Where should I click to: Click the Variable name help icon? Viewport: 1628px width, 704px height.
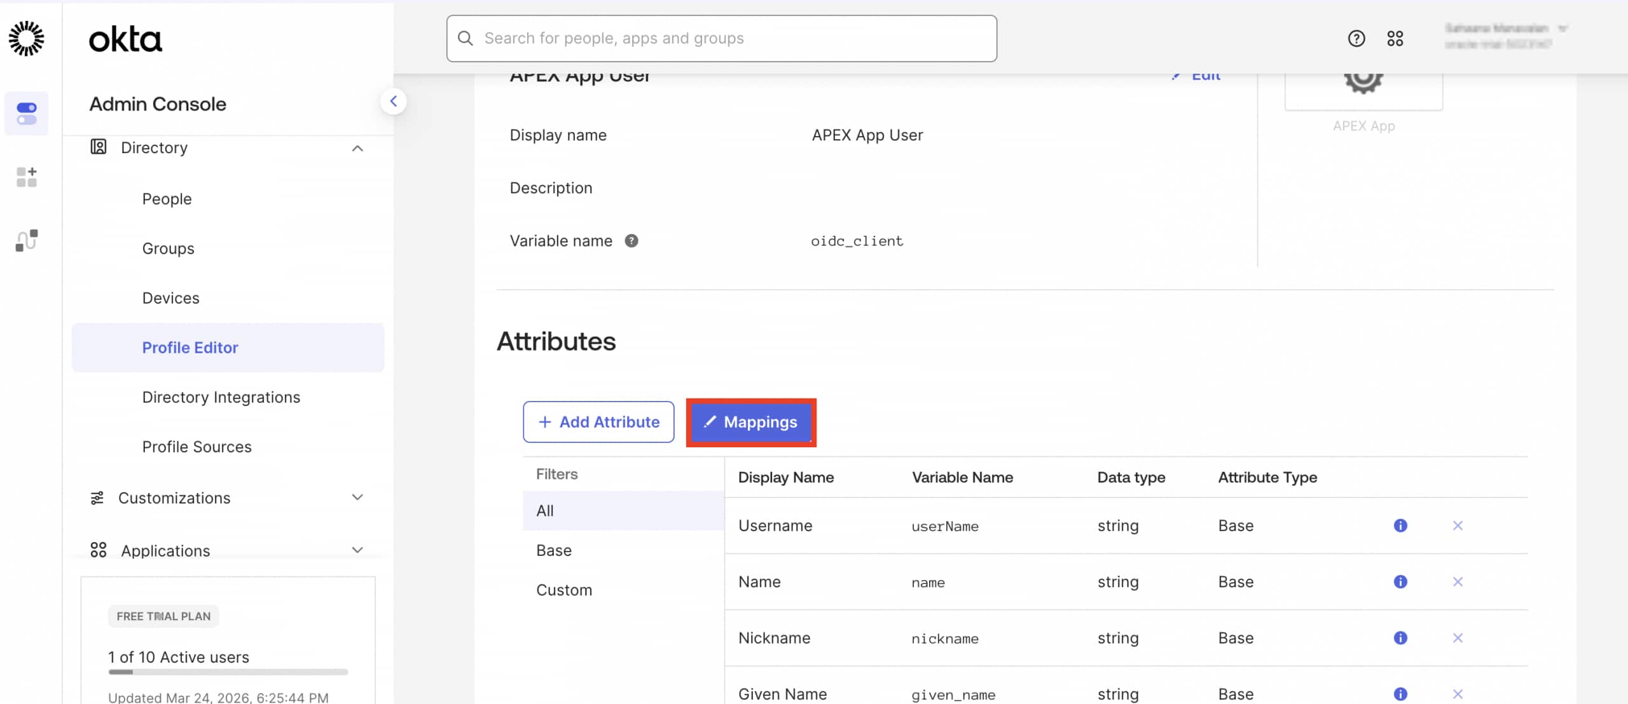pyautogui.click(x=631, y=240)
